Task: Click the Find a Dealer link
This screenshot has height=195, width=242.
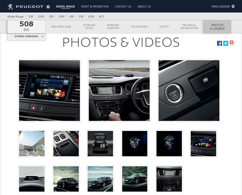Action: coord(221,7)
